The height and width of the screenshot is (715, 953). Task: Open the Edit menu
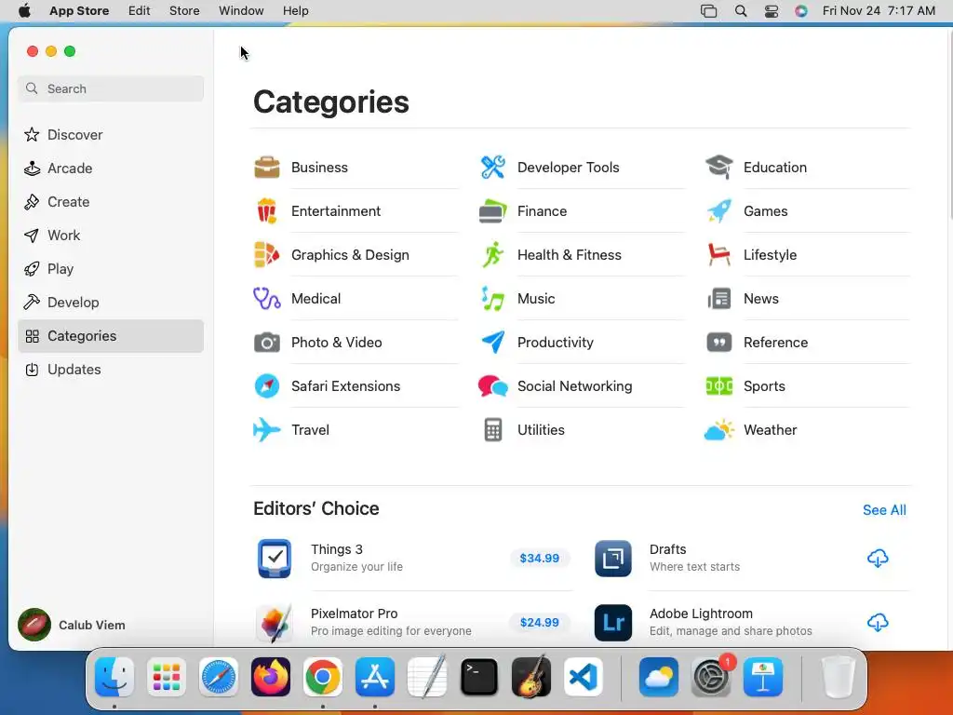[x=140, y=11]
